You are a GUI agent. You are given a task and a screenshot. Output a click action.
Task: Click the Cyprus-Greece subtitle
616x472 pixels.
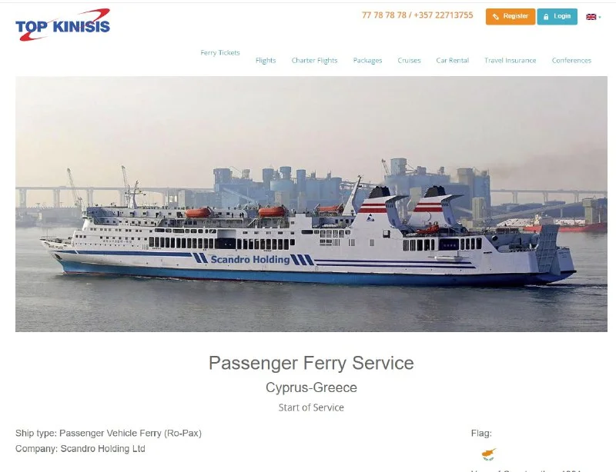pos(311,387)
